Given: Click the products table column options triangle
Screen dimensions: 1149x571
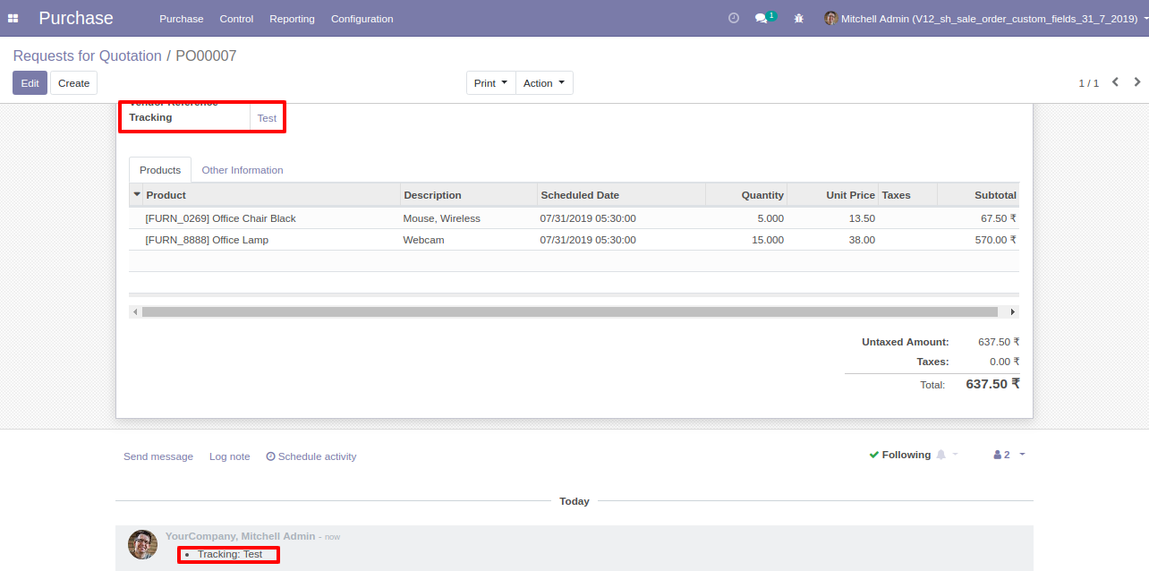Looking at the screenshot, I should tap(137, 194).
